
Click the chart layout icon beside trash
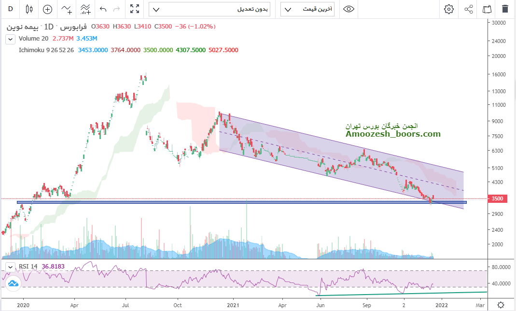pyautogui.click(x=487, y=9)
